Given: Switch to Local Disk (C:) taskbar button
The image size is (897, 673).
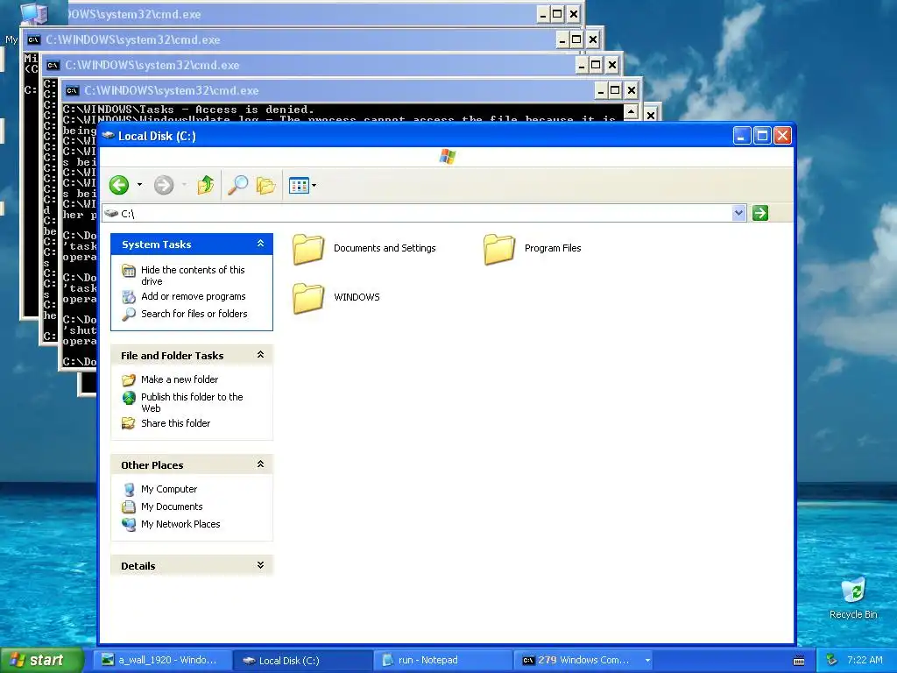Looking at the screenshot, I should pos(303,661).
